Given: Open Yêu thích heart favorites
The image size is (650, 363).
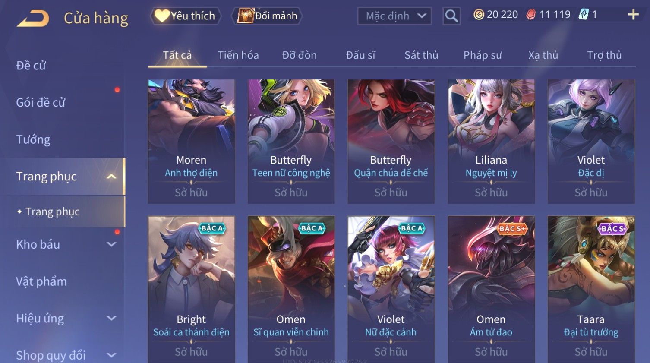Looking at the screenshot, I should pyautogui.click(x=186, y=16).
